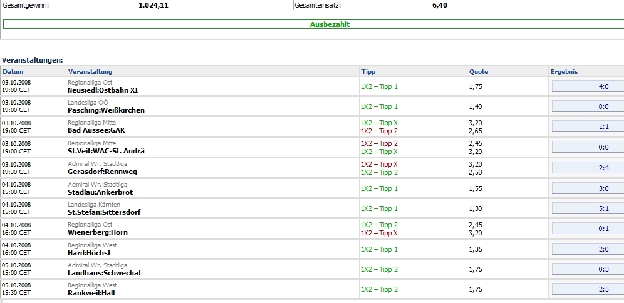The height and width of the screenshot is (303, 624).
Task: Select the Wienerberg:Horn event
Action: point(98,232)
